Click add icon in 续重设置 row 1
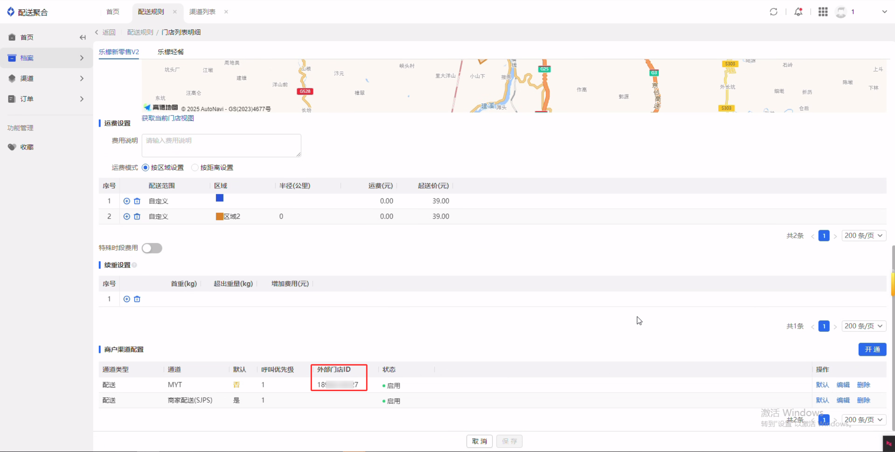 pos(126,299)
